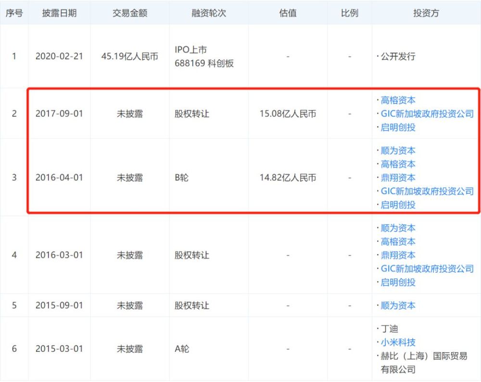
Task: Select the 序号 column header
Action: pyautogui.click(x=14, y=13)
